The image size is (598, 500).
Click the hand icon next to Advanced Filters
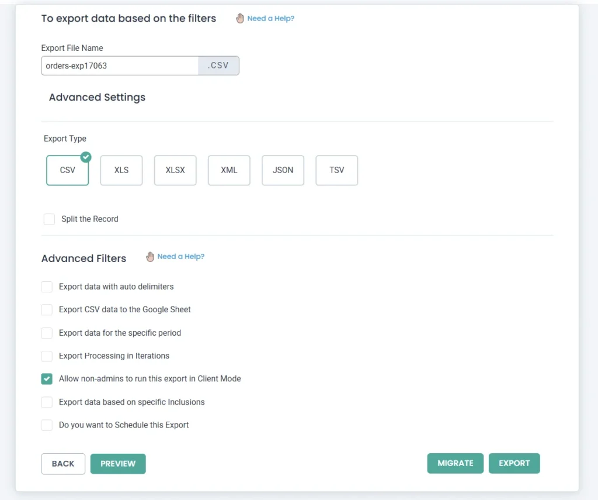150,257
